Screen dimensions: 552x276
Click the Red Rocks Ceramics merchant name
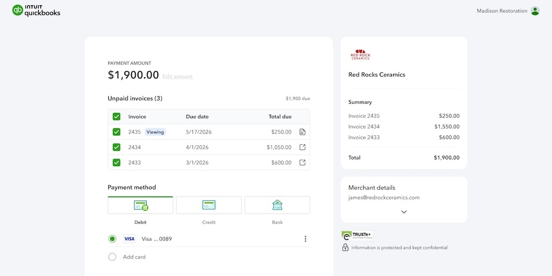(376, 75)
